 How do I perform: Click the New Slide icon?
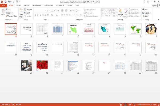(x=21, y=11)
